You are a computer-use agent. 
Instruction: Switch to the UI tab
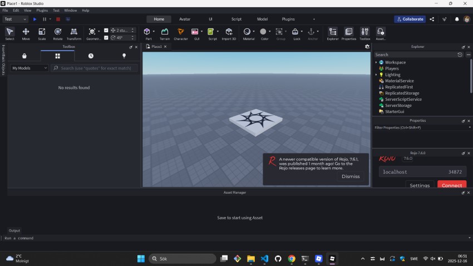(210, 19)
